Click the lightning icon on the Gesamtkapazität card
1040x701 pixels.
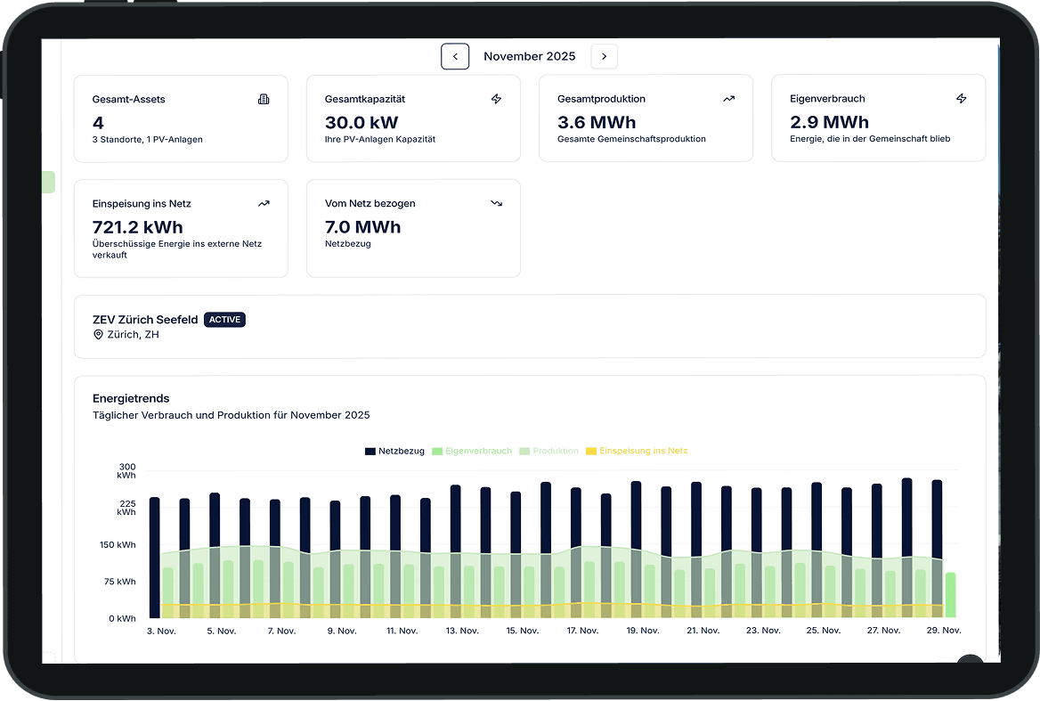496,99
